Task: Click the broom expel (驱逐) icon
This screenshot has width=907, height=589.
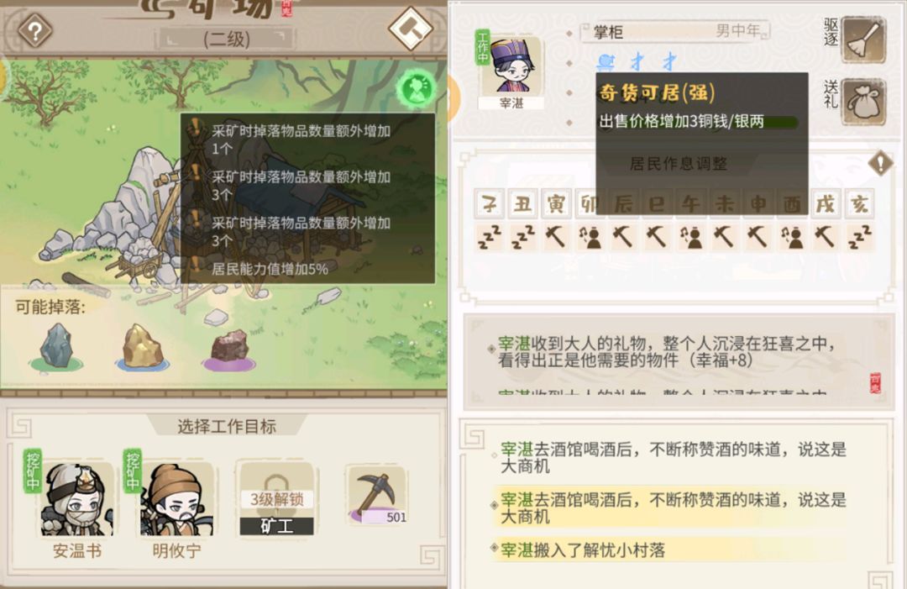Action: 864,39
